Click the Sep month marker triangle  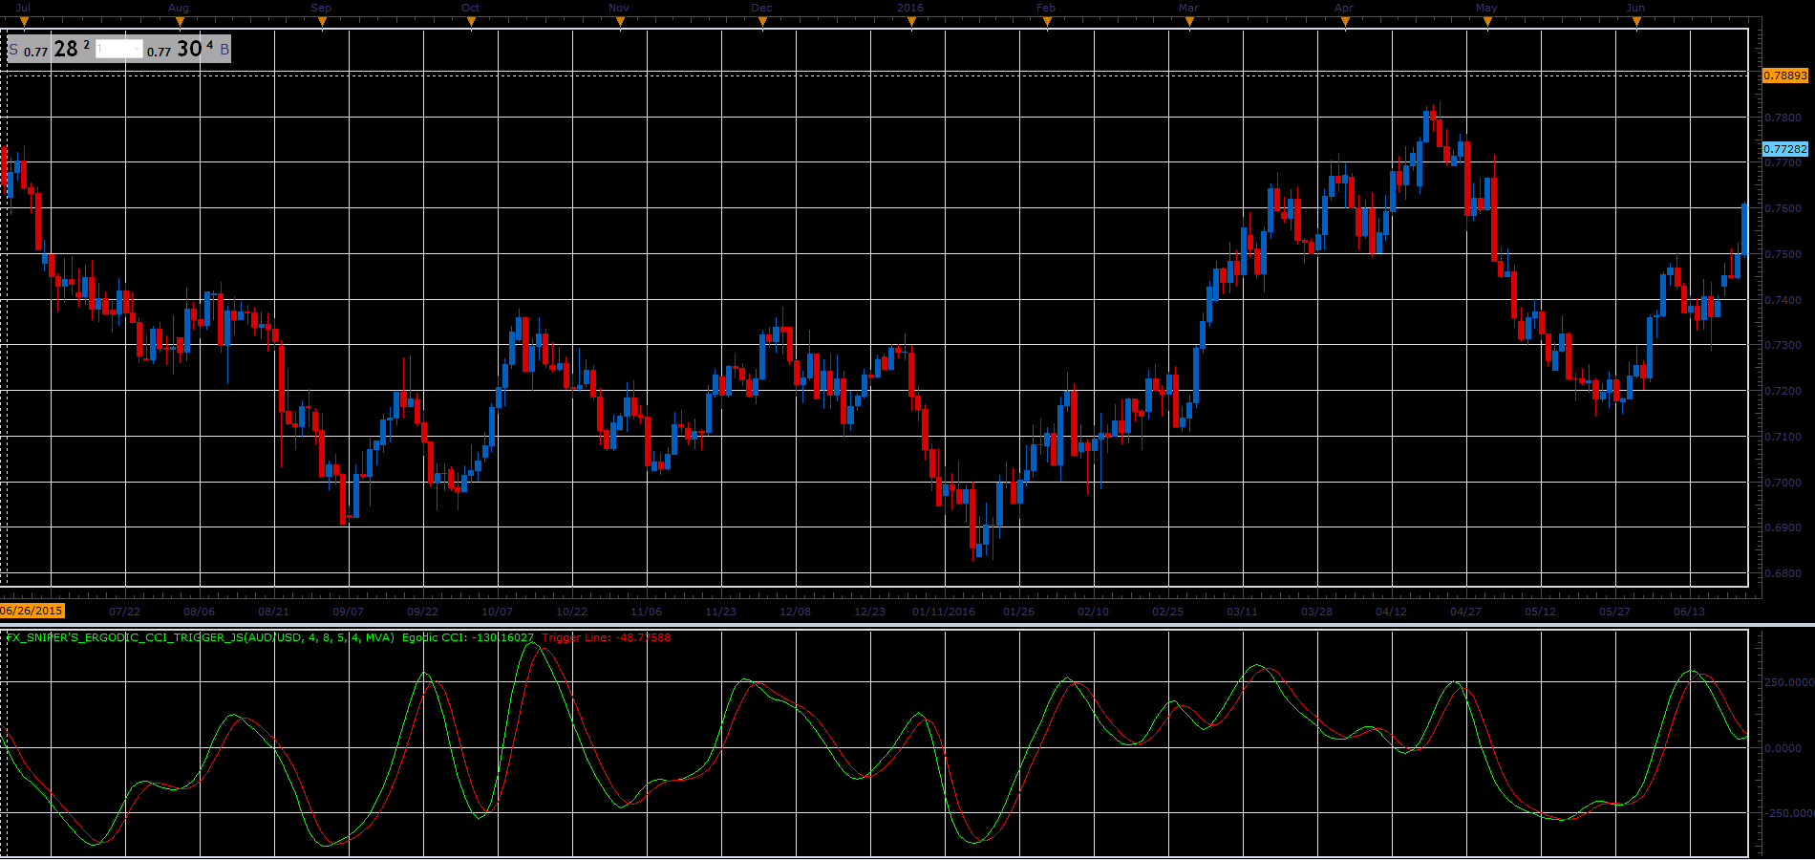(x=322, y=22)
